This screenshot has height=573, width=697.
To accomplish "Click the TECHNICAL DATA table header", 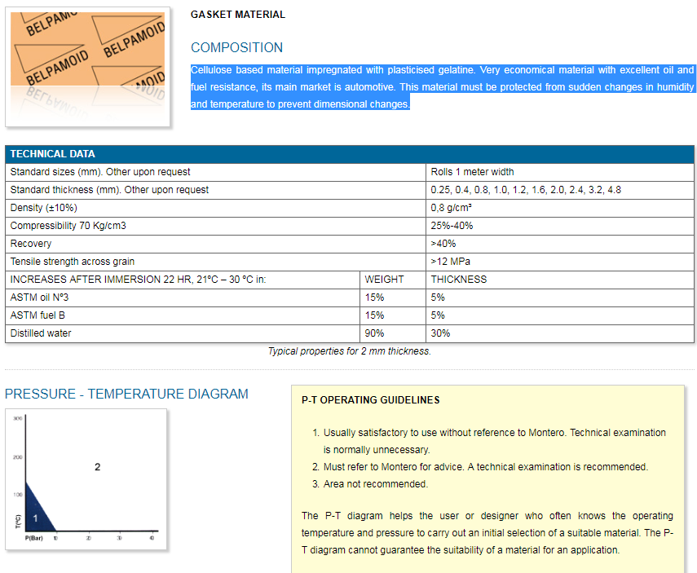I will pos(53,154).
